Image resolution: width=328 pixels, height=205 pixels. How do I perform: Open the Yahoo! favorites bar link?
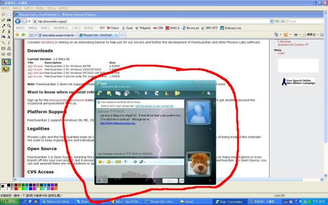pos(113,28)
